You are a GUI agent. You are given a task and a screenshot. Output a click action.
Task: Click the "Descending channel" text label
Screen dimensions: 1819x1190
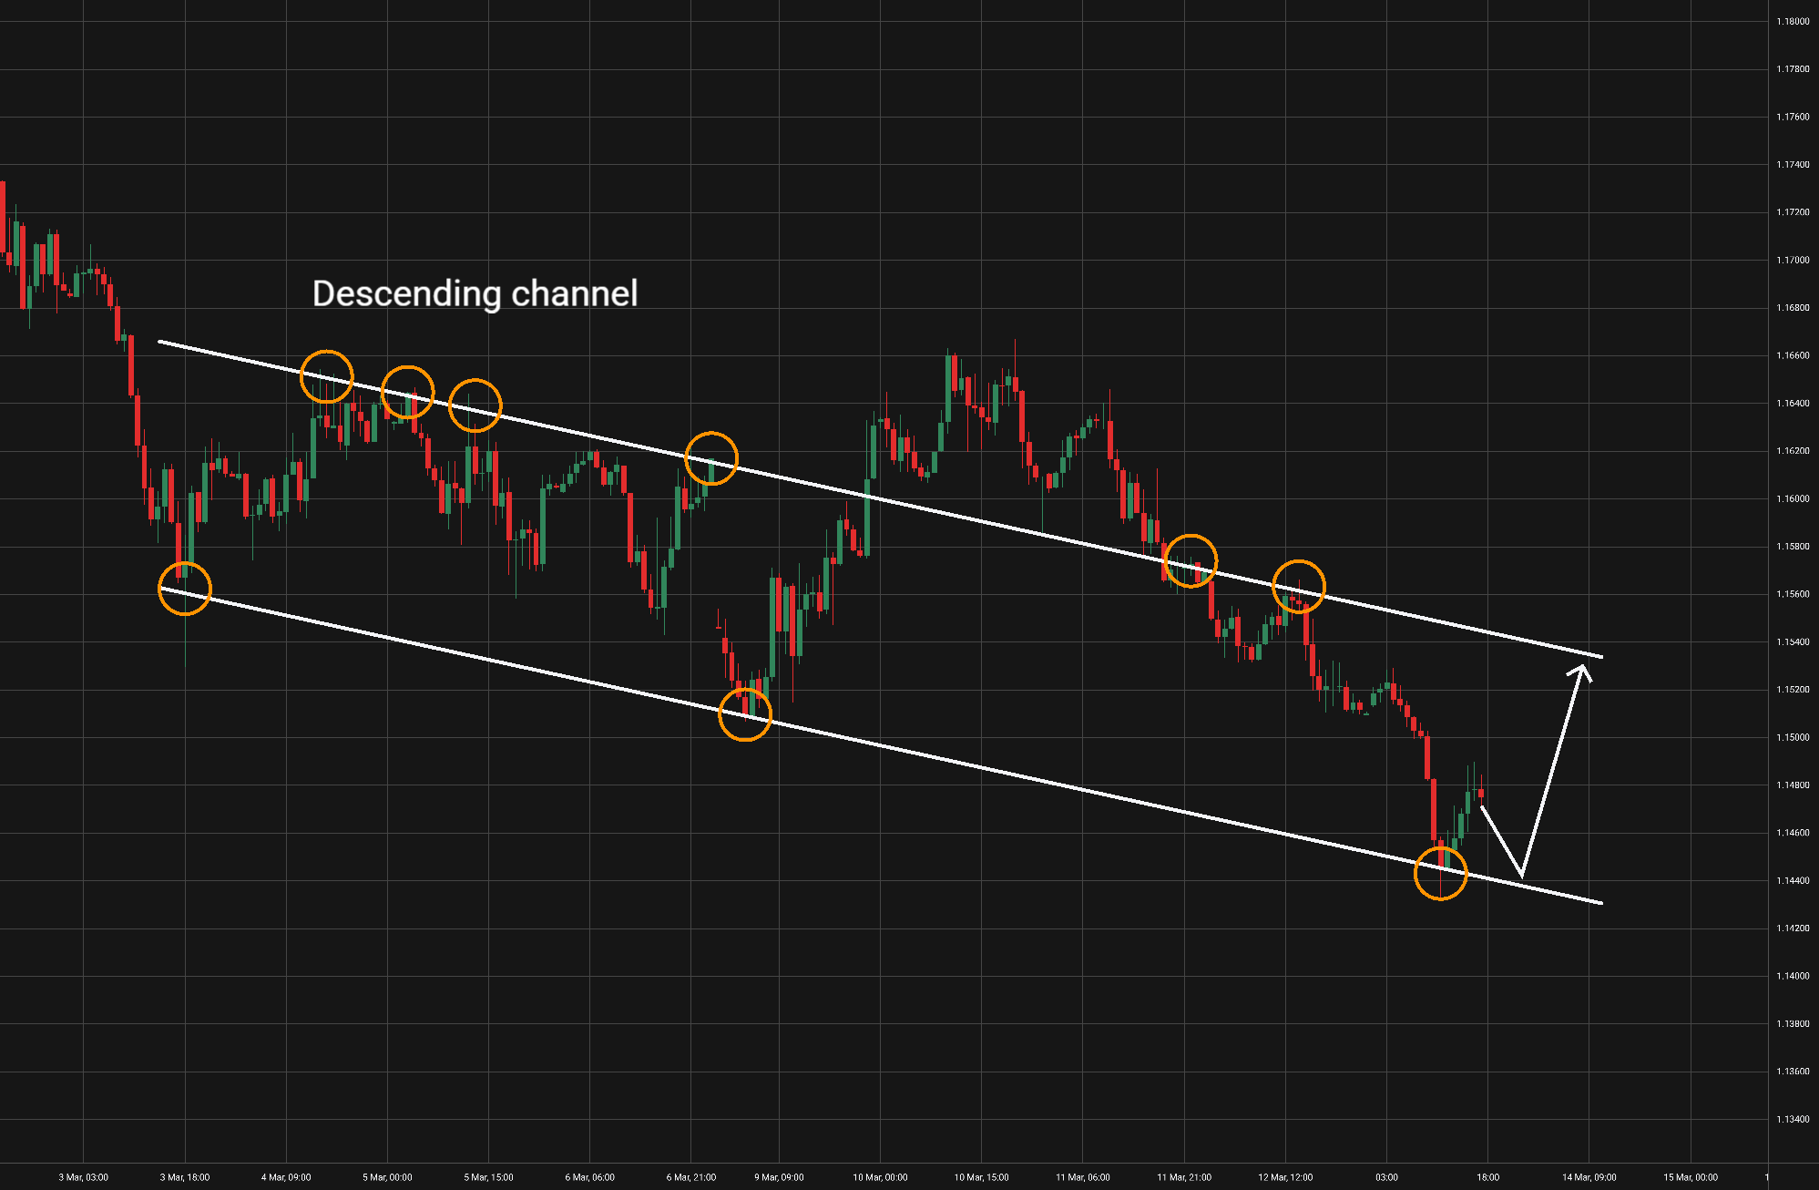tap(475, 293)
